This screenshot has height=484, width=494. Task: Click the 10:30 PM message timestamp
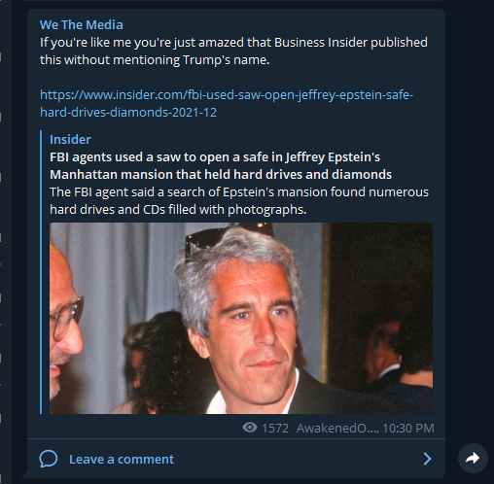[408, 428]
